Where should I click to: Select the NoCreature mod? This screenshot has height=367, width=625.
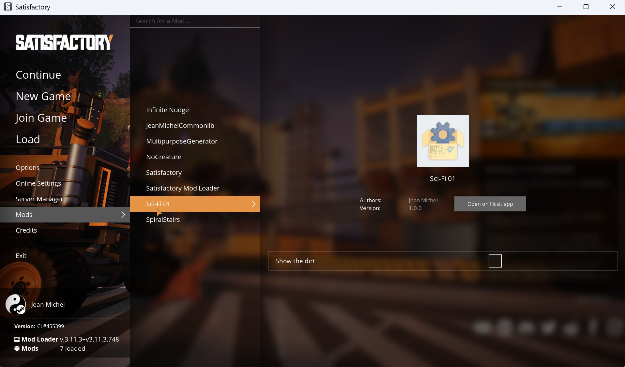pyautogui.click(x=164, y=157)
